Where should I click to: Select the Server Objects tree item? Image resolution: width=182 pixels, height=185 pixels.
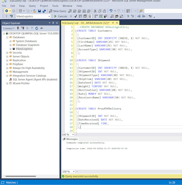(x=21, y=57)
